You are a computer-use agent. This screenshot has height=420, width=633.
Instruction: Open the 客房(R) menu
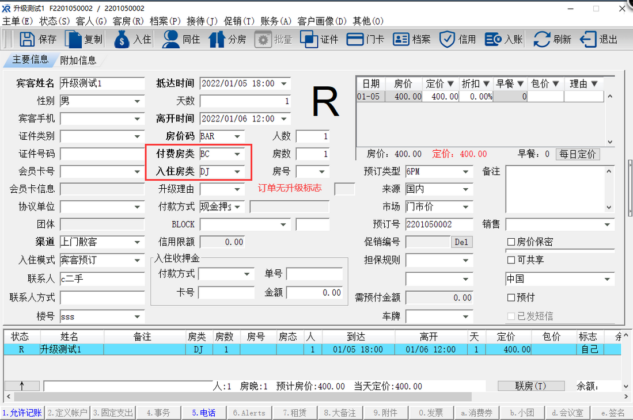[x=128, y=21]
